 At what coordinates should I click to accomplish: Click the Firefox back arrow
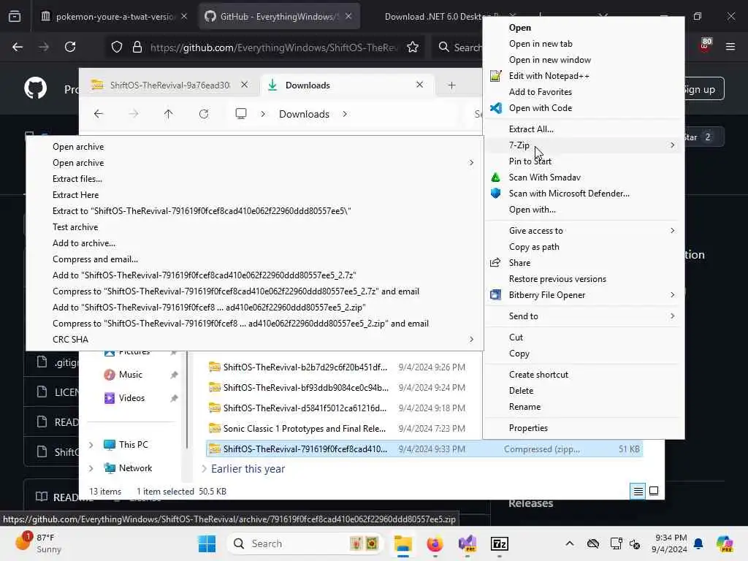point(18,47)
